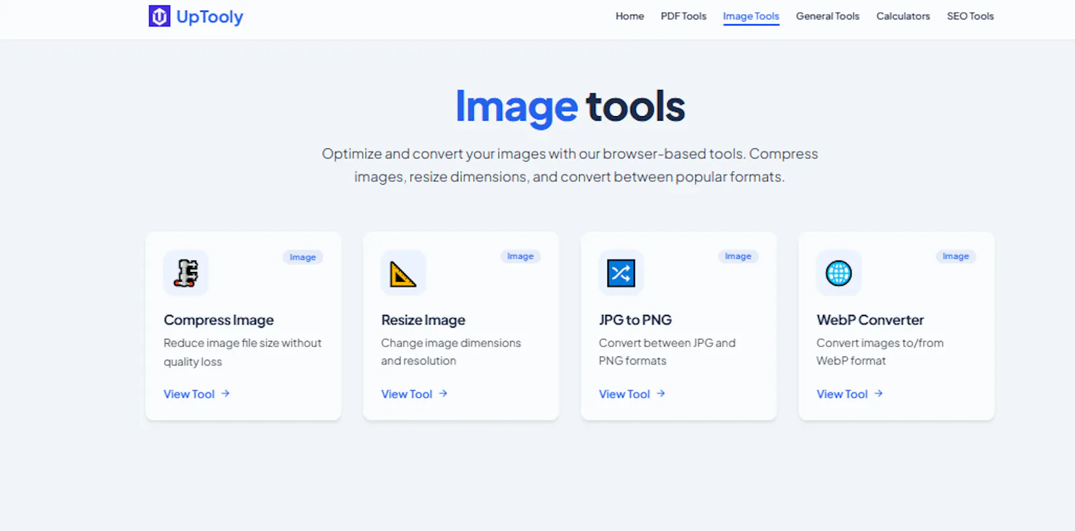Screen dimensions: 1075x531
Task: Click the Image badge on Compress Image card
Action: tap(302, 257)
